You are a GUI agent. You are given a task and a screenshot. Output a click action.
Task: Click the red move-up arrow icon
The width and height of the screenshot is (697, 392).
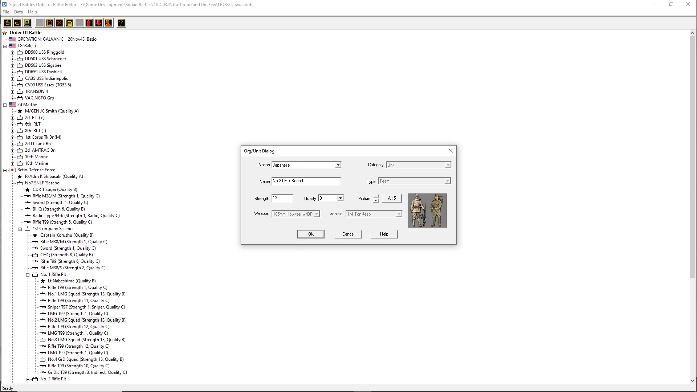pos(89,23)
